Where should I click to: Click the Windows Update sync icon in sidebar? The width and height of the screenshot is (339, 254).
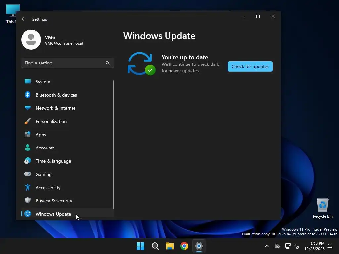(x=28, y=214)
